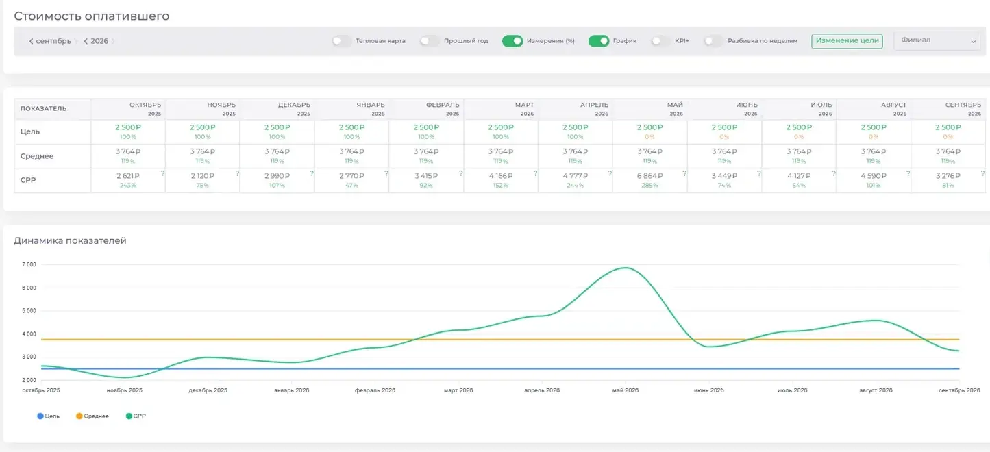Select the Цель row label in the table
Screen dimensions: 990x452
click(30, 131)
